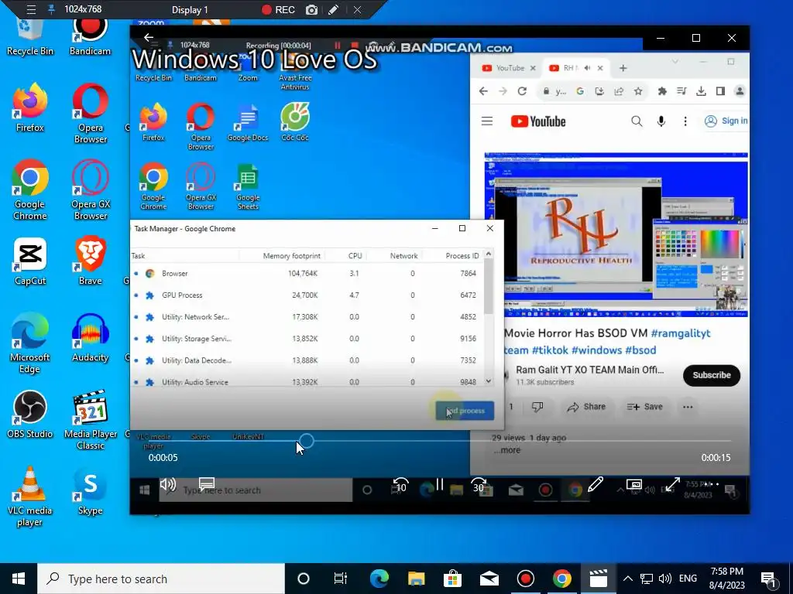Image resolution: width=793 pixels, height=594 pixels.
Task: Open the Bandicam hamburger menu
Action: tap(31, 9)
